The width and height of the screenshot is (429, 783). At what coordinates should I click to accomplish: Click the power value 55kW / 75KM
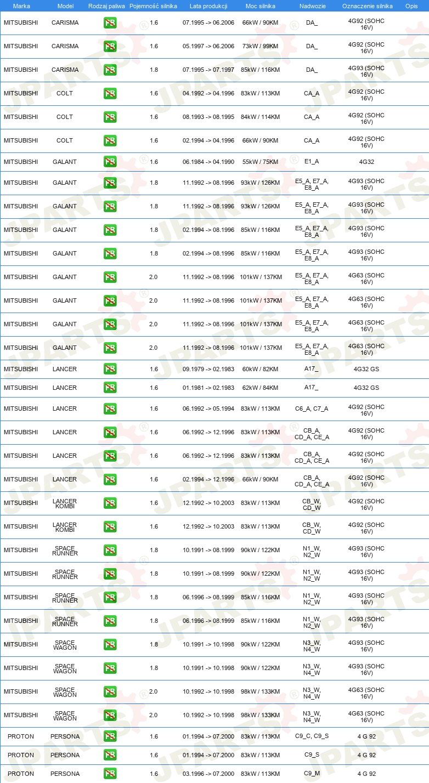pyautogui.click(x=261, y=162)
